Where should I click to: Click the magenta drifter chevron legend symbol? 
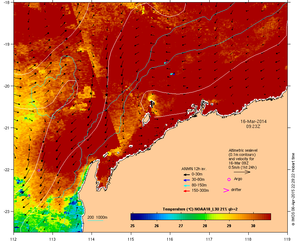click(226, 190)
